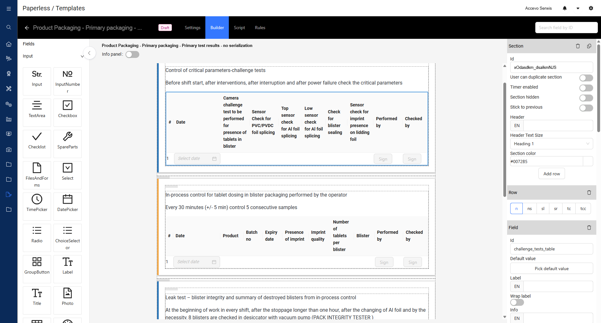This screenshot has width=601, height=323.
Task: Click back arrow beside Product Packaging title
Action: point(27,28)
